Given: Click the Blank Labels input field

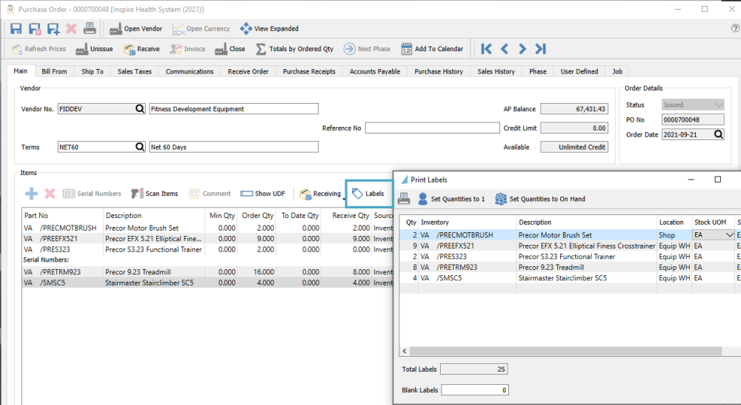Looking at the screenshot, I should (x=474, y=389).
